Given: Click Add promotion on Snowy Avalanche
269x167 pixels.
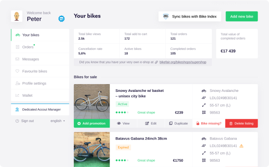Looking at the screenshot, I should pos(92,123).
